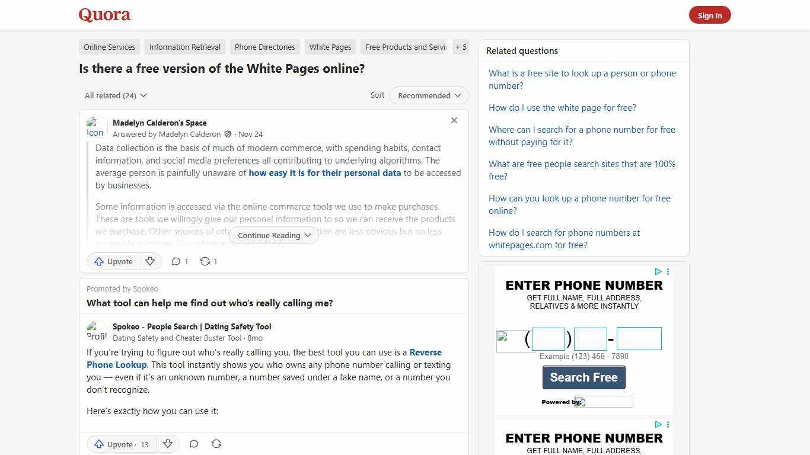Image resolution: width=810 pixels, height=455 pixels.
Task: Click the Quora logo
Action: [104, 15]
